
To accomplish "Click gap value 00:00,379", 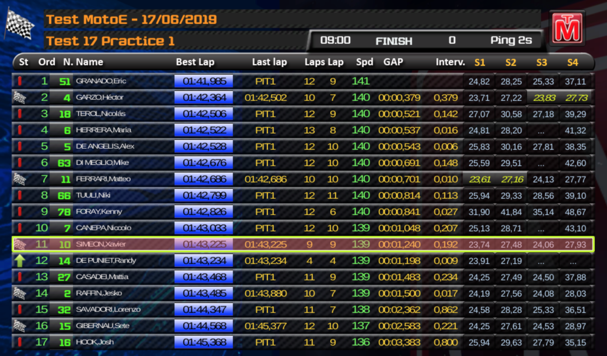I will tap(399, 98).
